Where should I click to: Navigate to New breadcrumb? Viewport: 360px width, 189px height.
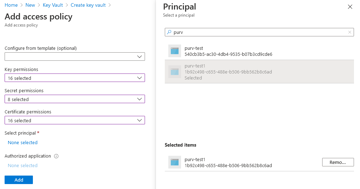30,5
